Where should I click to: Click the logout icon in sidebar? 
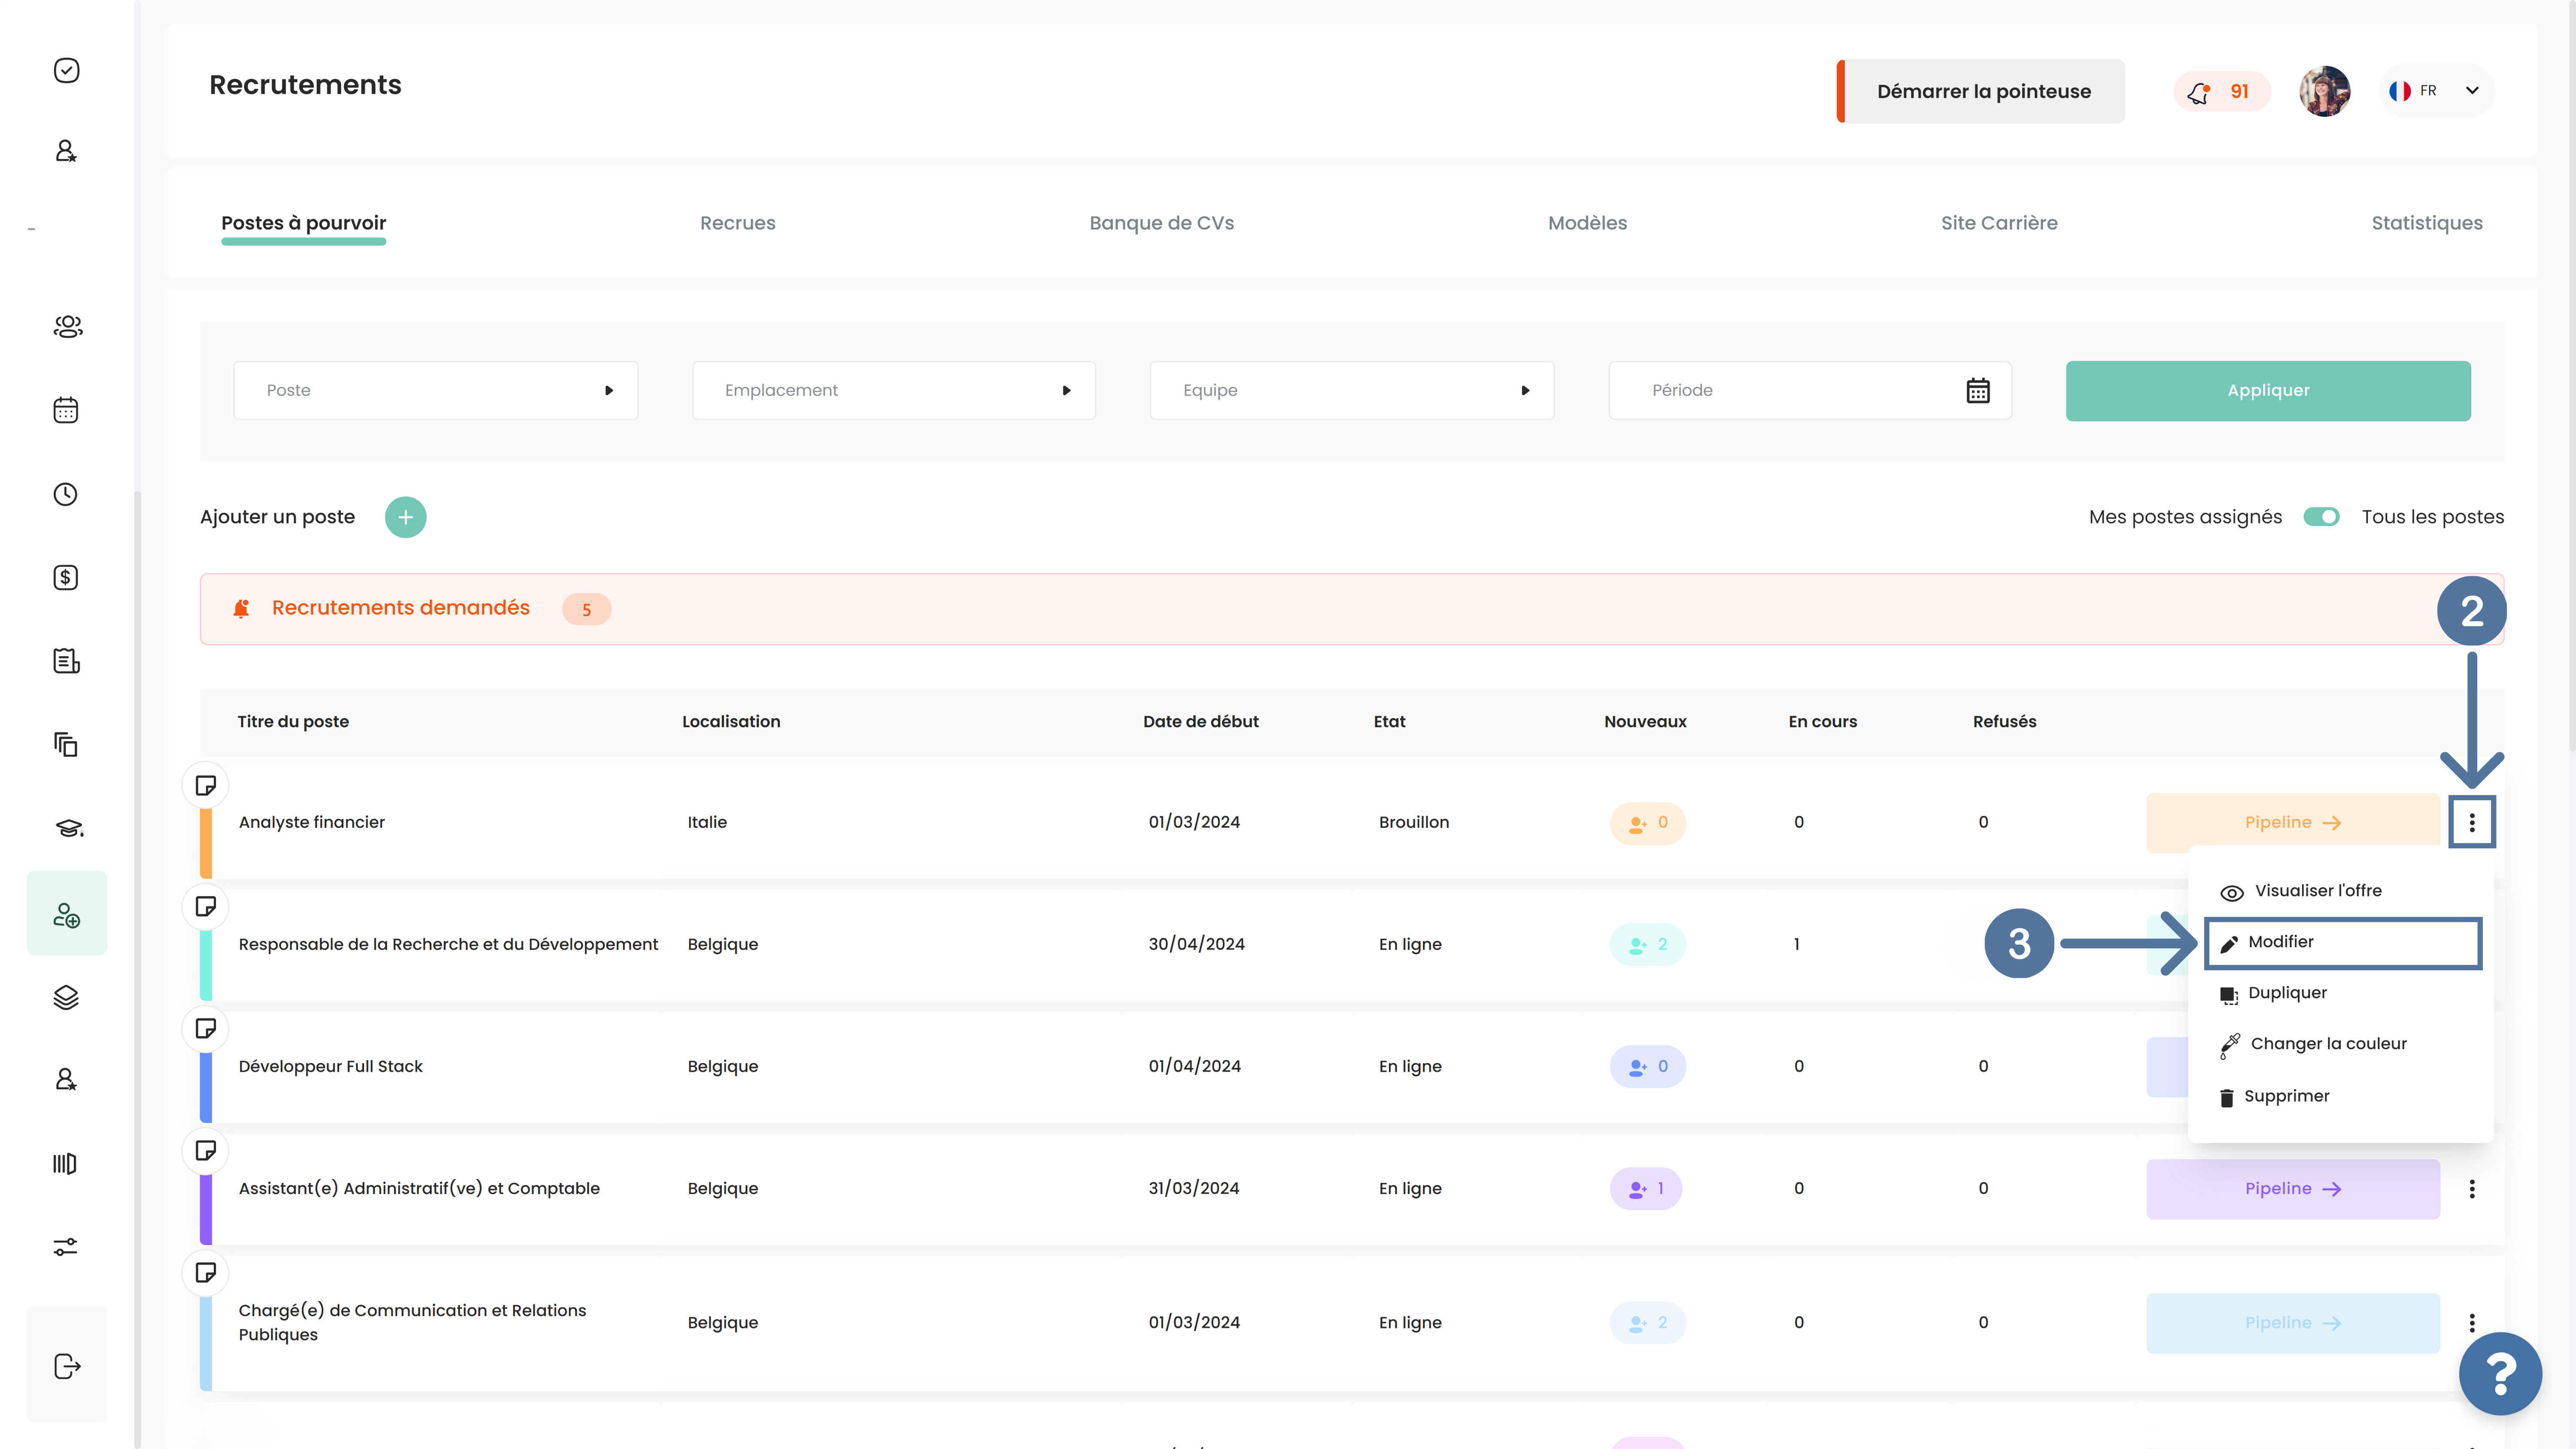coord(67,1366)
